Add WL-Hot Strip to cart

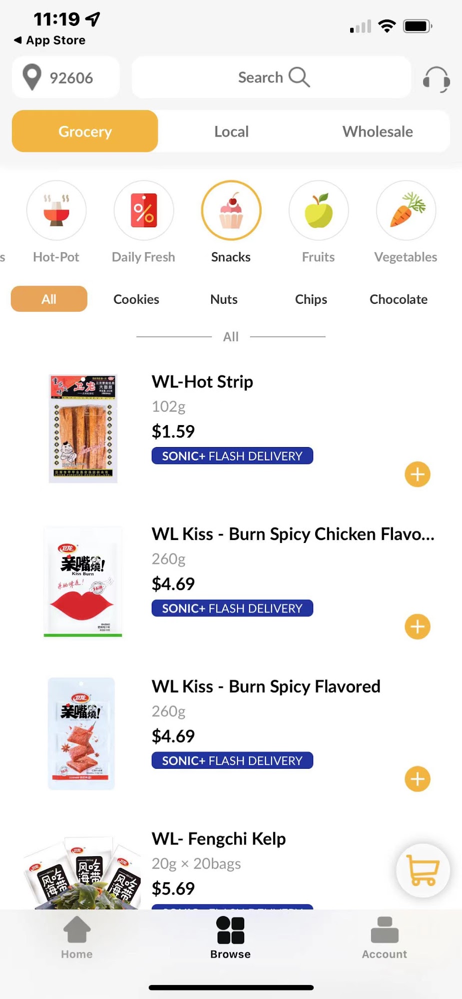click(418, 475)
